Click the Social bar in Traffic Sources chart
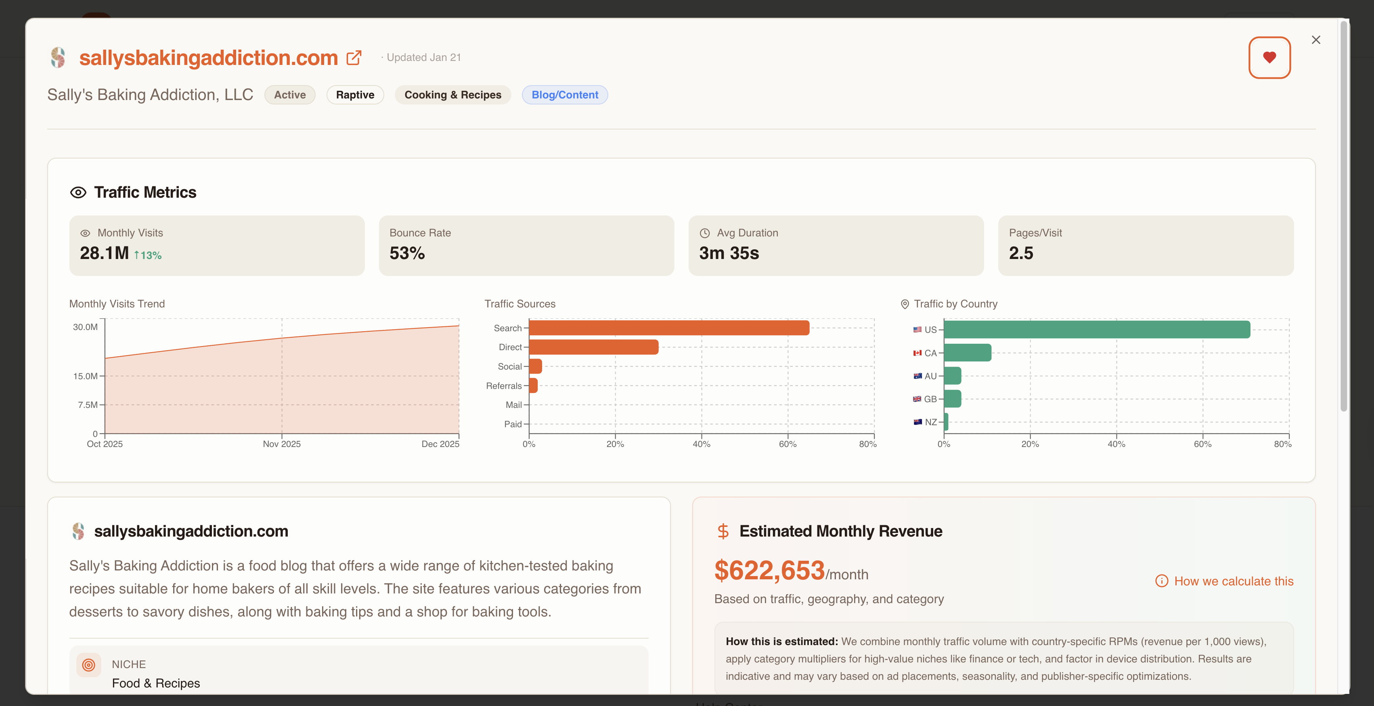This screenshot has height=706, width=1374. (x=536, y=366)
